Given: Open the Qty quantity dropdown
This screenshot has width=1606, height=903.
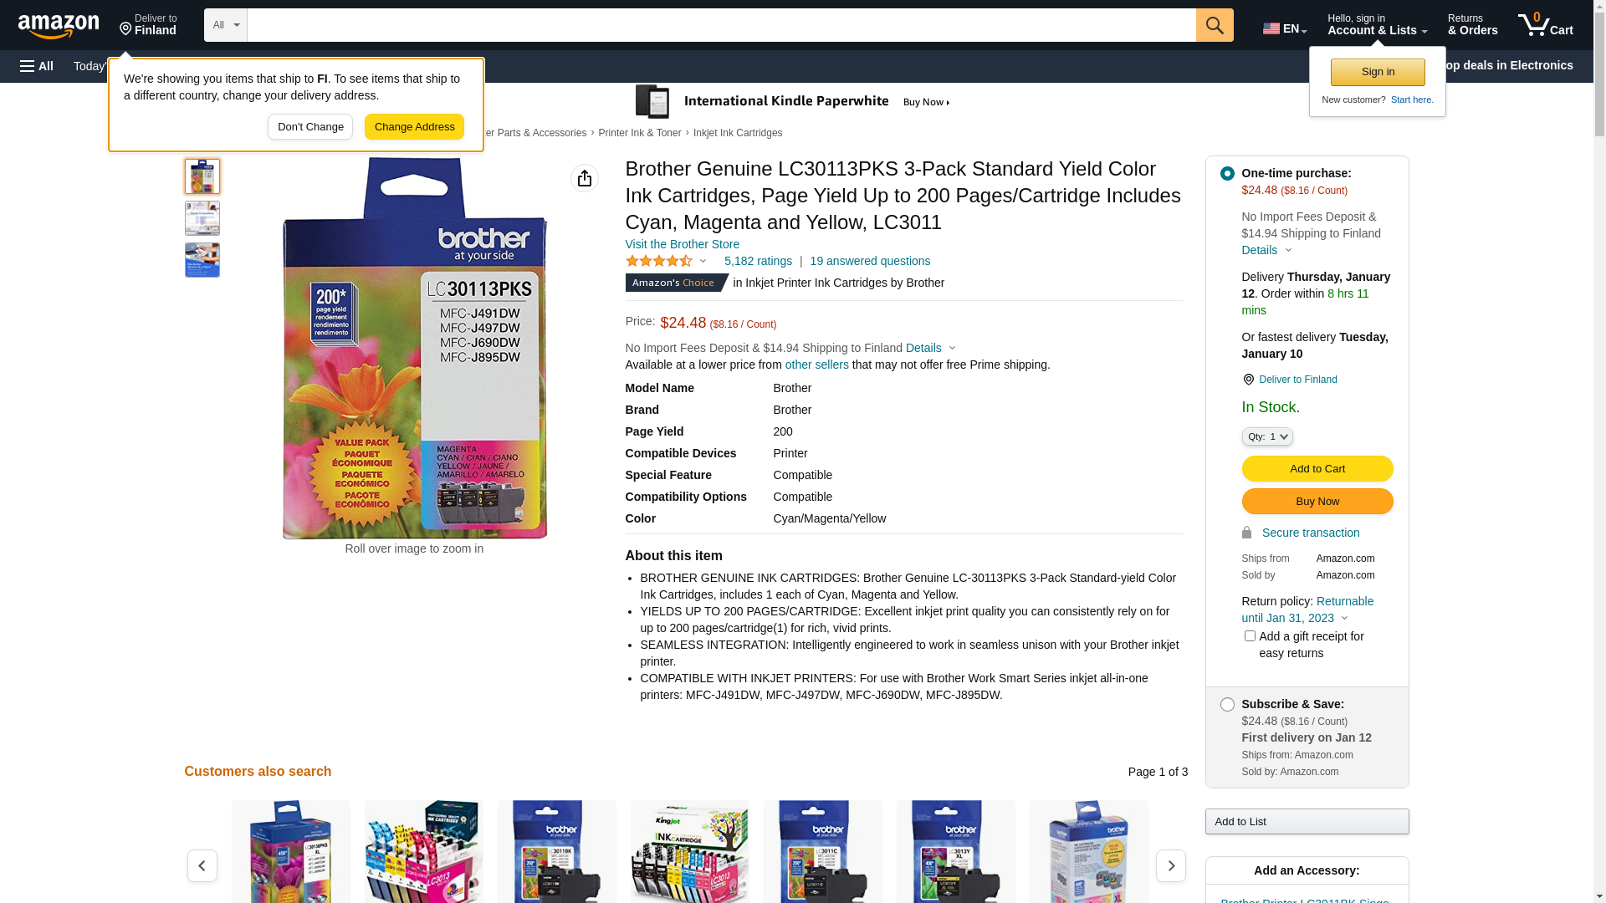Looking at the screenshot, I should tap(1267, 436).
